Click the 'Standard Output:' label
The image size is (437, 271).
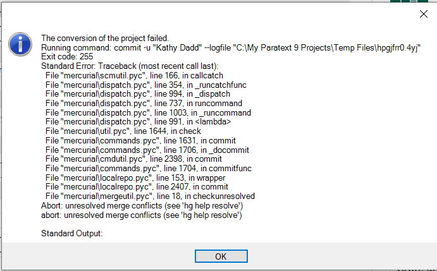[71, 233]
